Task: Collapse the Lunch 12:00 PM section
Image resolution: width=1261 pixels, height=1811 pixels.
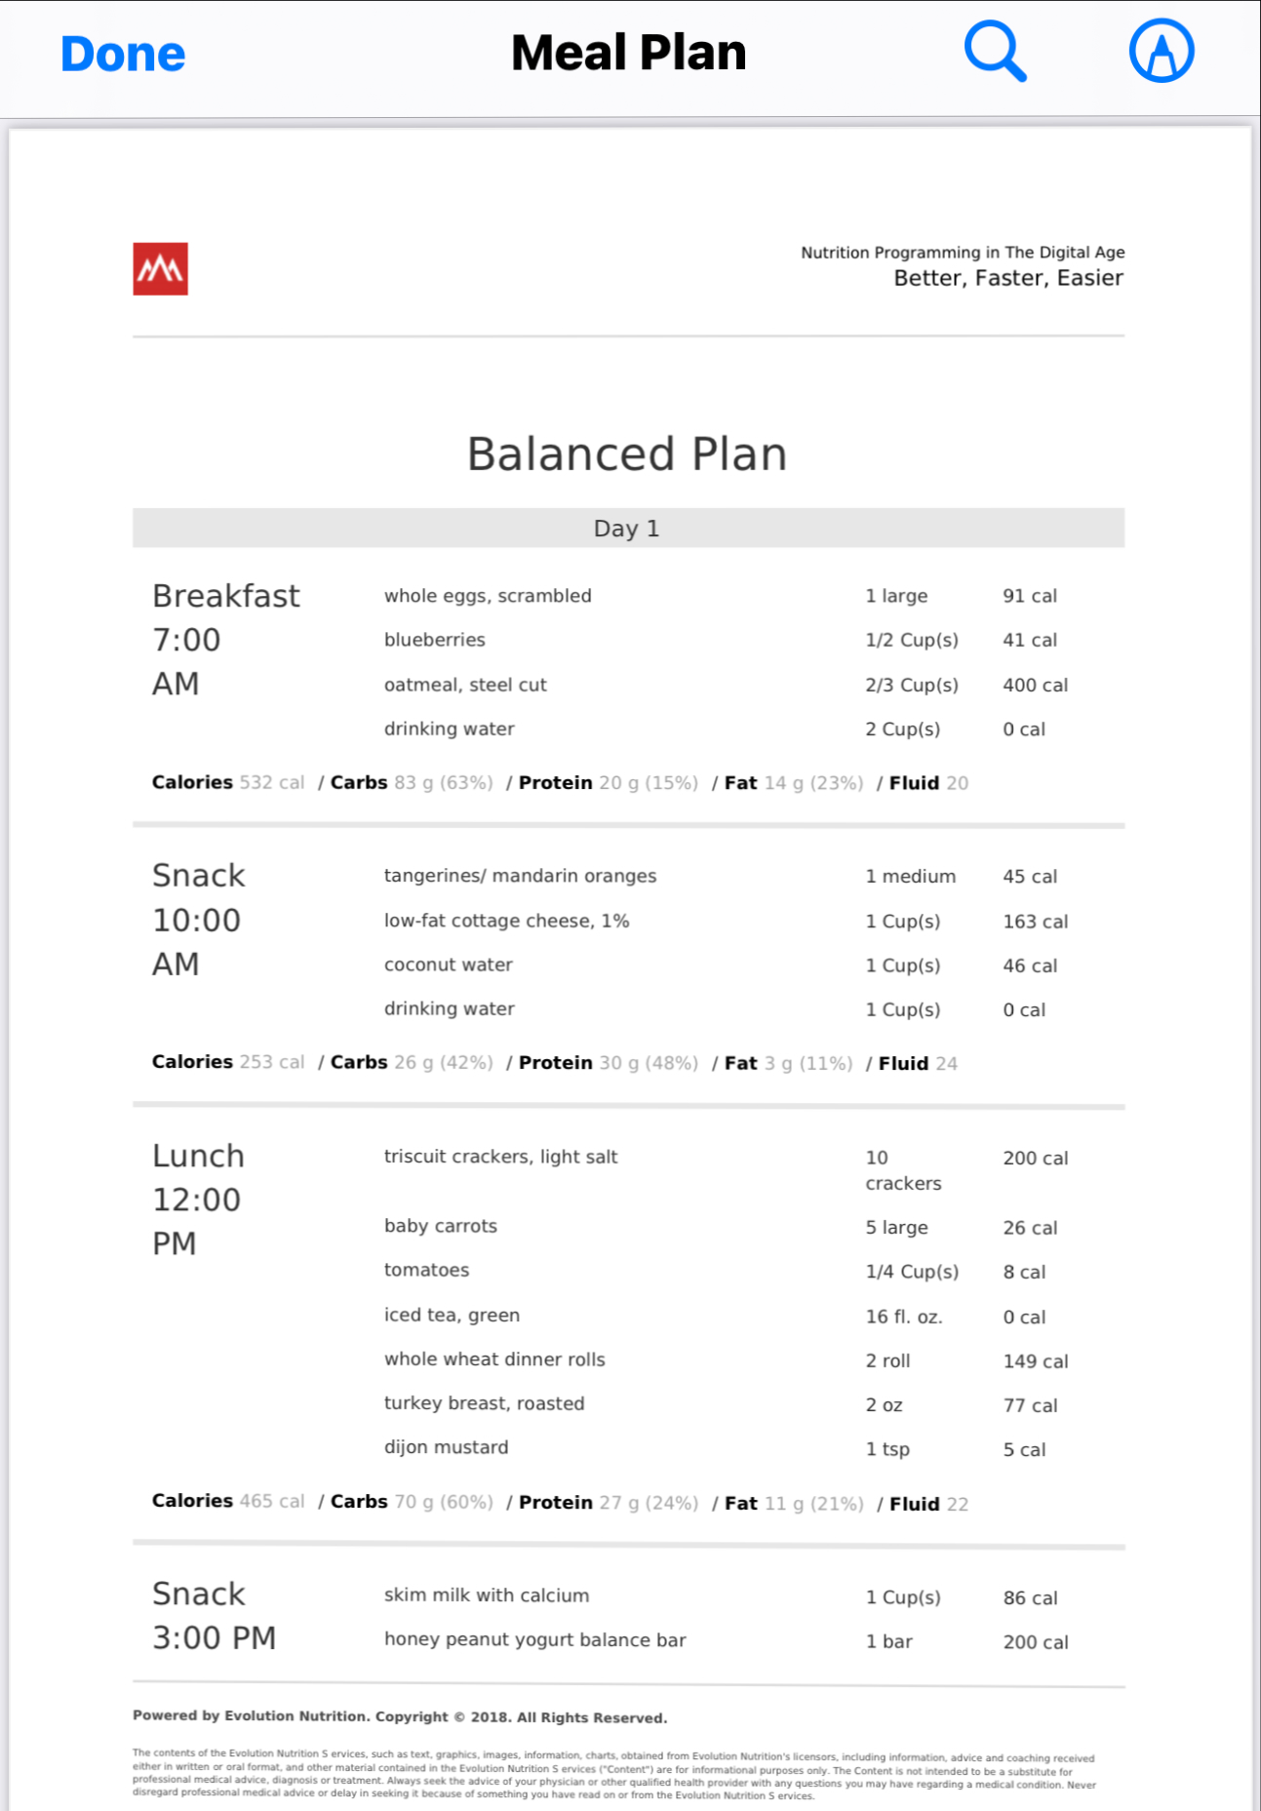Action: click(x=198, y=1198)
